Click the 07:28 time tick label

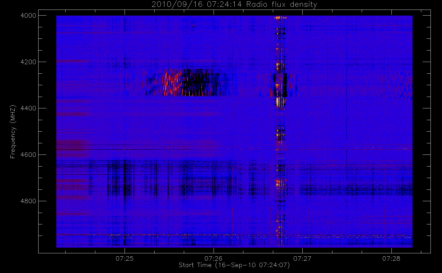(x=391, y=259)
